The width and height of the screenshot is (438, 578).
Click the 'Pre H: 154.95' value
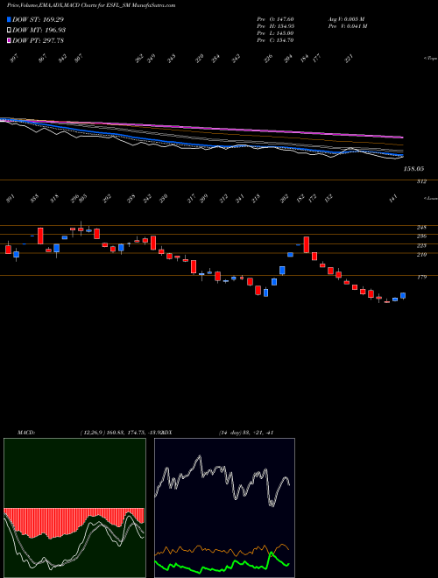pyautogui.click(x=275, y=26)
